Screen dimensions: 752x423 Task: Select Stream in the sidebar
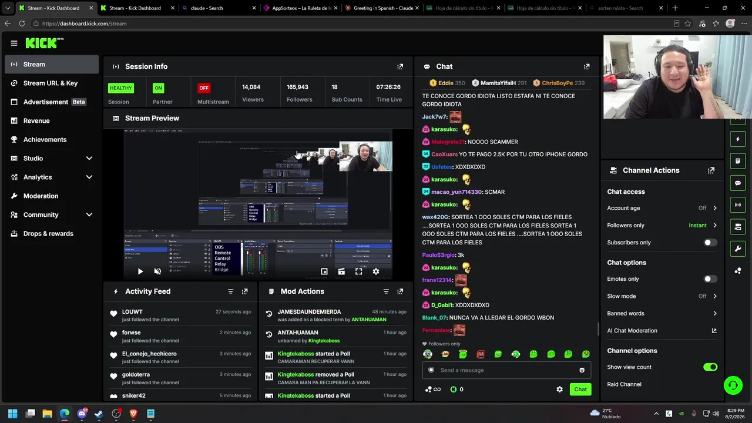click(x=52, y=65)
